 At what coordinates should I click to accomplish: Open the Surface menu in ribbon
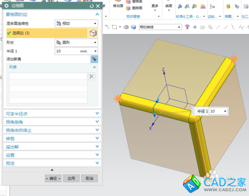point(169,7)
